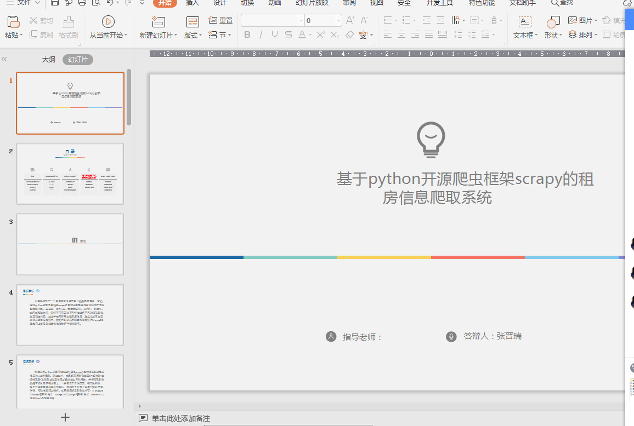Screen dimensions: 634x426
Task: Toggle Italic formatting
Action: coord(261,35)
